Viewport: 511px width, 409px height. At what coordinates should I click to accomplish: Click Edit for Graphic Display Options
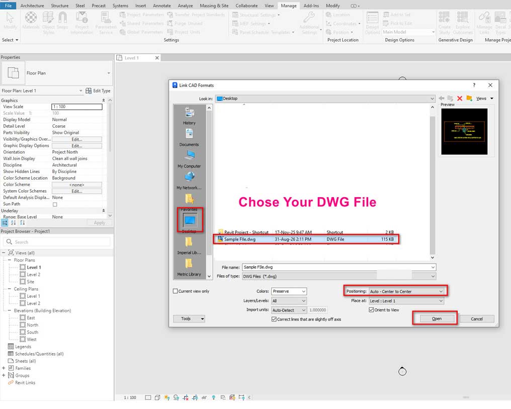coord(77,146)
